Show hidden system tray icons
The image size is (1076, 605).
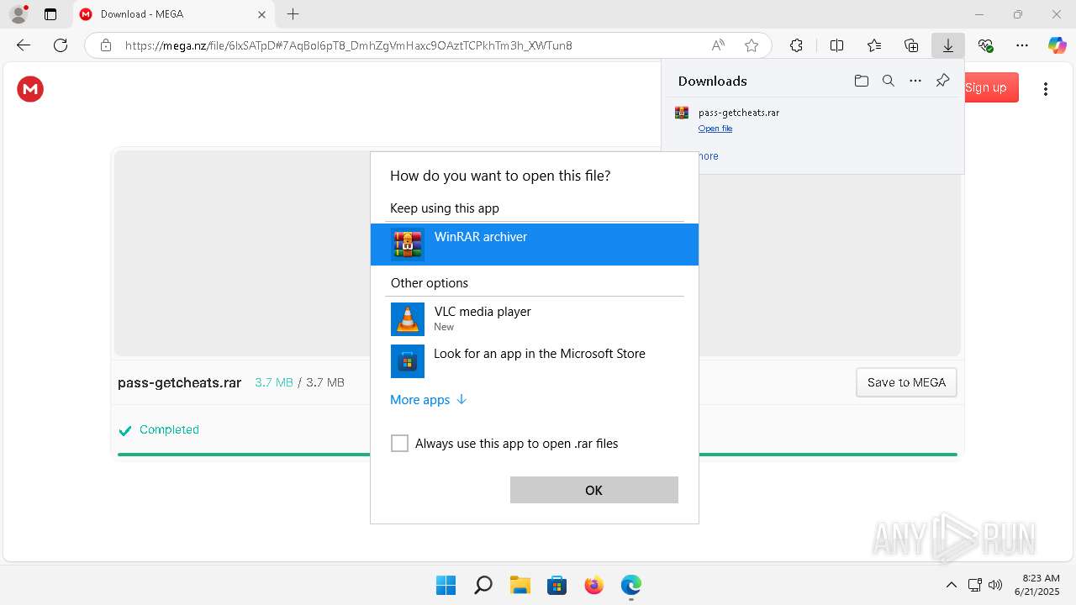pyautogui.click(x=951, y=585)
